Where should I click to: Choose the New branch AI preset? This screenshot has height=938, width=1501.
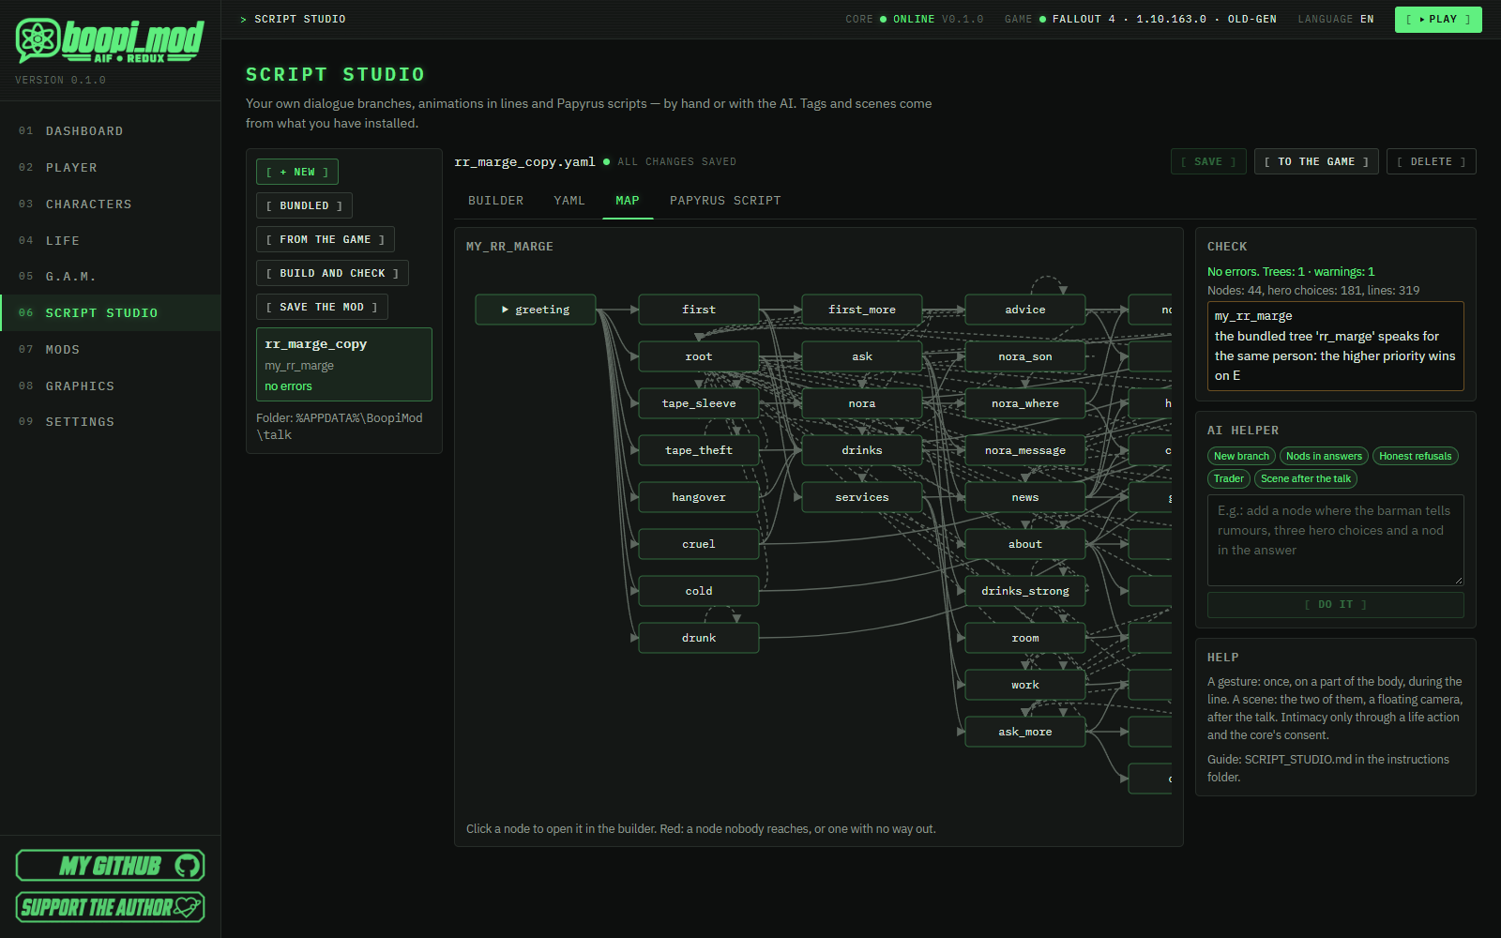point(1241,456)
